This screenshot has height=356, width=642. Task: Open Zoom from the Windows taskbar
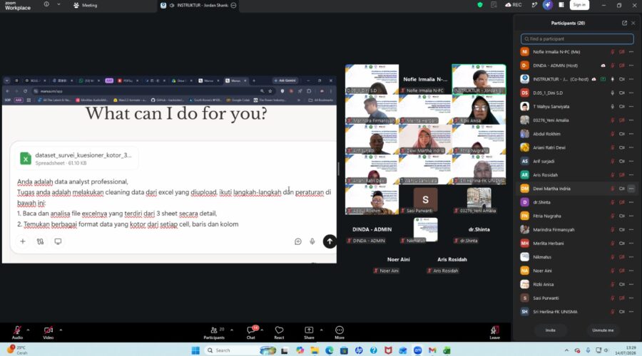(417, 350)
